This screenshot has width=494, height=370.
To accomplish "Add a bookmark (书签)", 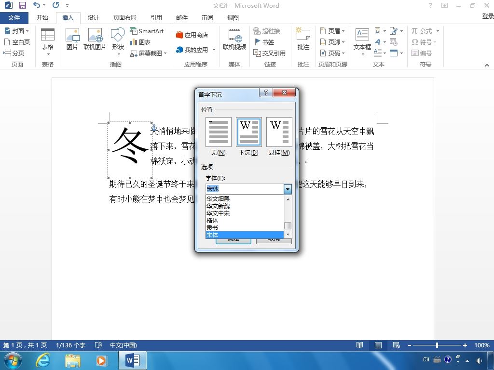I will point(264,42).
